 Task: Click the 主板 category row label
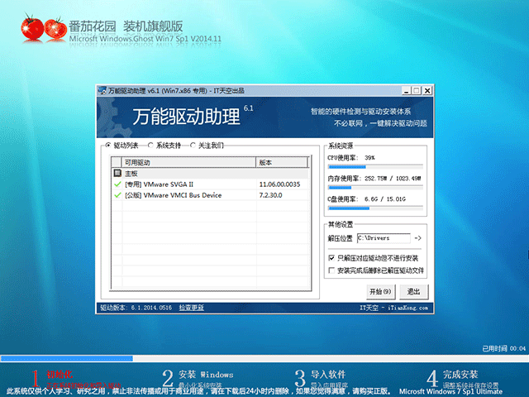[x=131, y=174]
